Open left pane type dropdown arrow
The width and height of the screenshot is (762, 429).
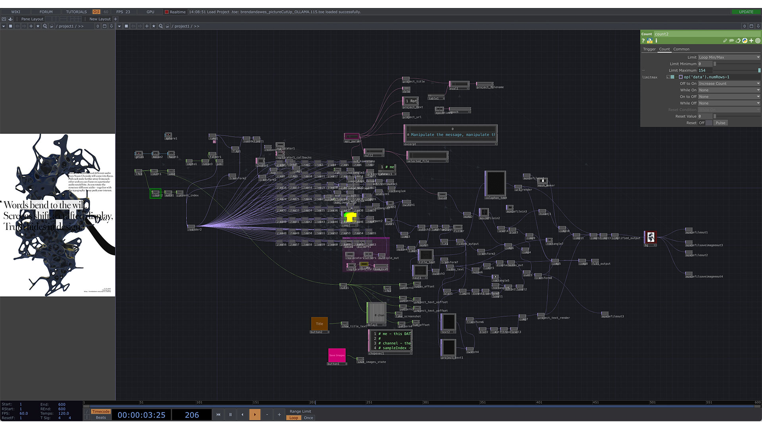[4, 26]
